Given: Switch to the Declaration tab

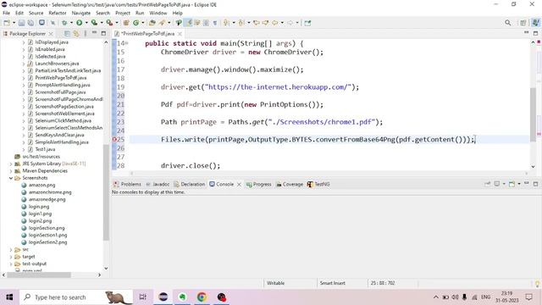Looking at the screenshot, I should (x=190, y=185).
